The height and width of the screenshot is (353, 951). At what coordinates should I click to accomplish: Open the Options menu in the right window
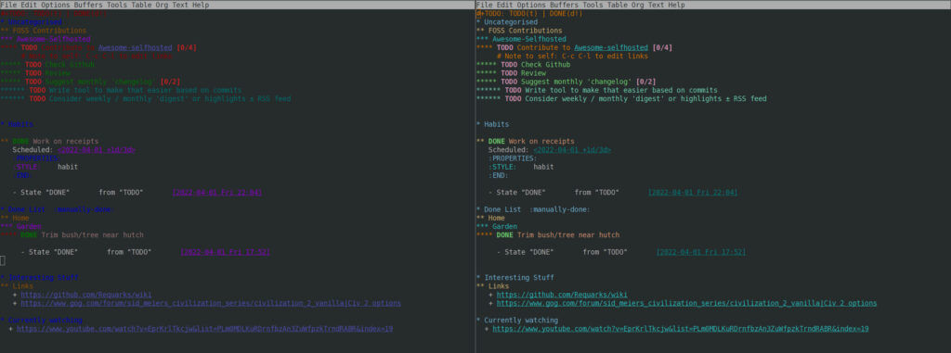coord(531,5)
